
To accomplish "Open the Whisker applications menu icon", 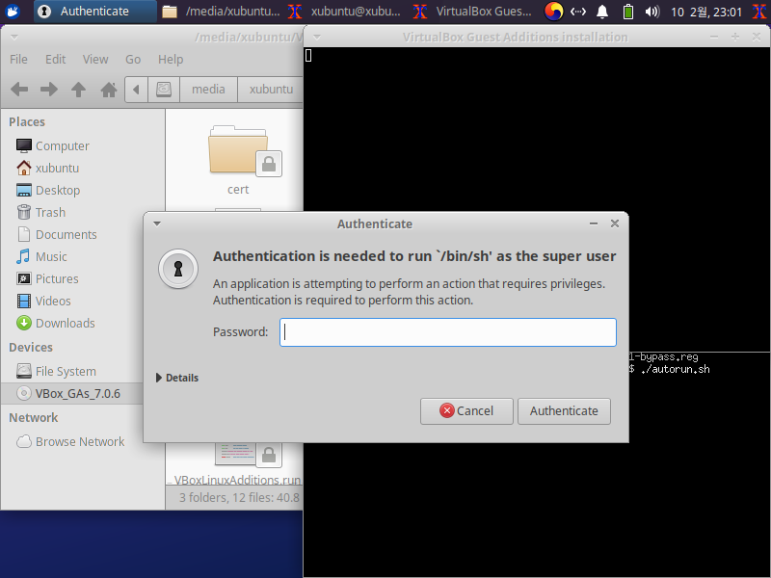I will tap(13, 11).
